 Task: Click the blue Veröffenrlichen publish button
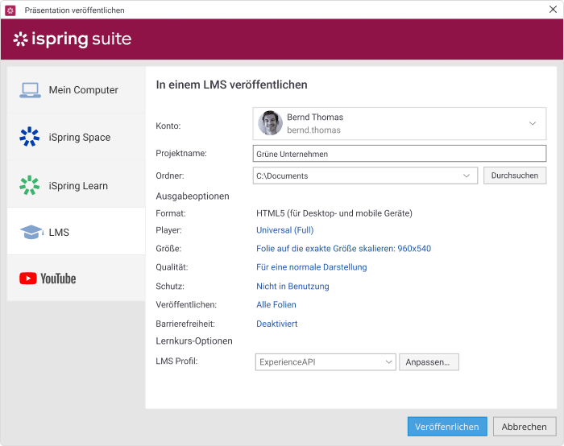click(x=447, y=427)
